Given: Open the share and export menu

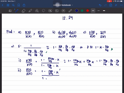Looking at the screenshot, I should [x=24, y=5].
